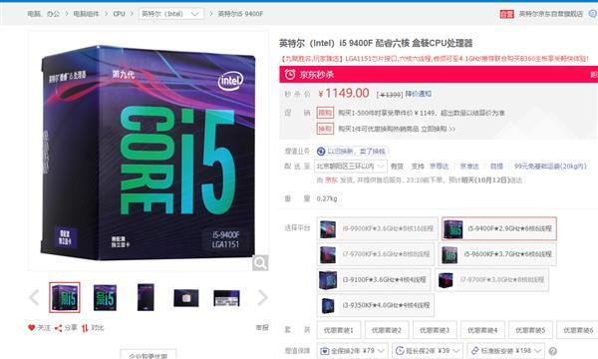Click the help question mark icon
The image size is (598, 359).
552,351
